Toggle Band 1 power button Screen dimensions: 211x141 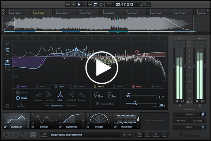click(17, 87)
